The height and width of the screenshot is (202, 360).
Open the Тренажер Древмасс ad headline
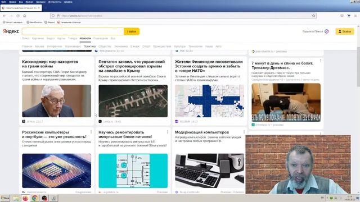coord(282,65)
